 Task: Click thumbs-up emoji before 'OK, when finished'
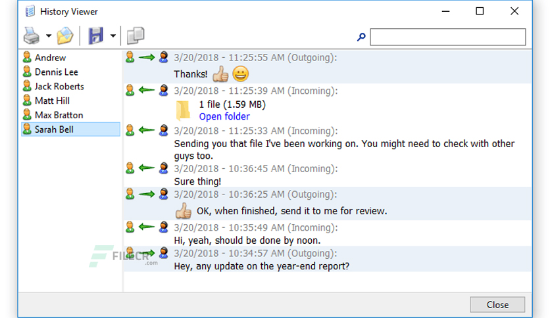[x=183, y=211]
